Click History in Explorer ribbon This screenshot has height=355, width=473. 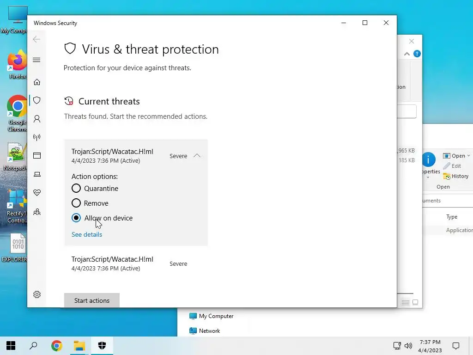coord(456,176)
